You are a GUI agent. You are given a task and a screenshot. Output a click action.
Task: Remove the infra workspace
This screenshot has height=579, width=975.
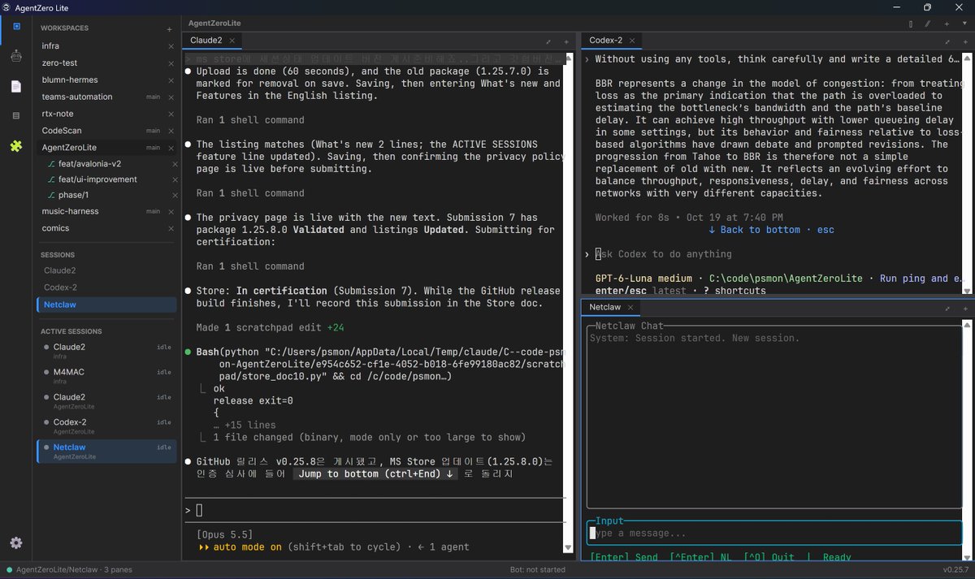click(171, 46)
